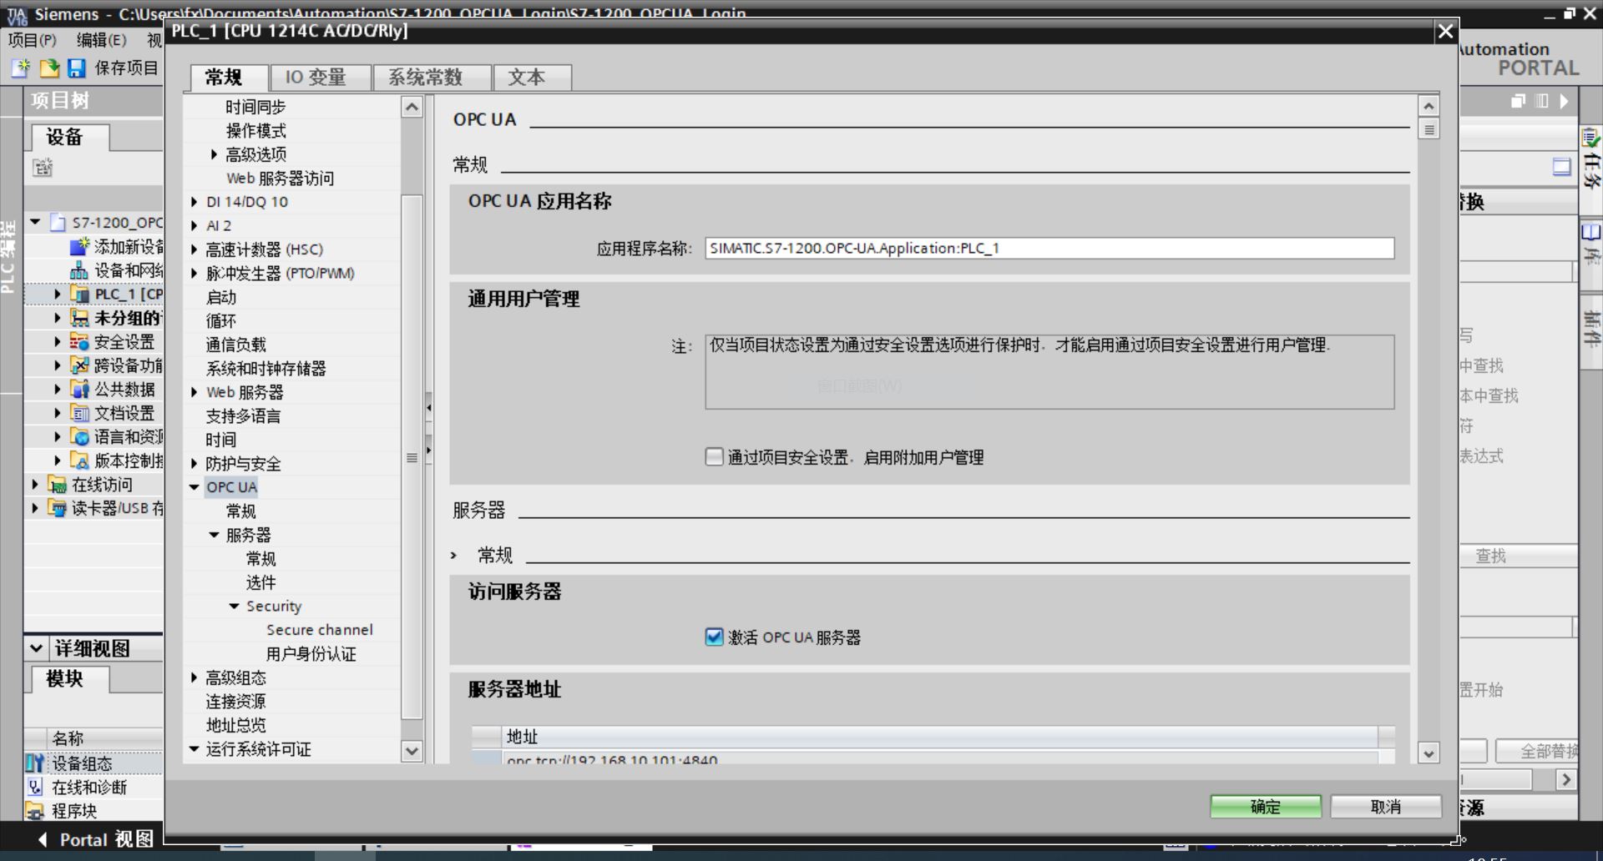The height and width of the screenshot is (861, 1603).
Task: Expand the 常规 section under 服务器
Action: pyautogui.click(x=453, y=554)
